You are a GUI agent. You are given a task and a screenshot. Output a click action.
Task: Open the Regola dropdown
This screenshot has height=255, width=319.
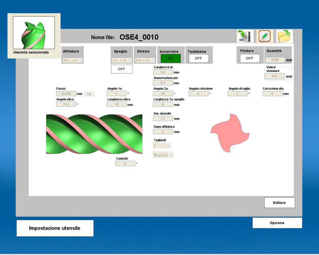pyautogui.click(x=163, y=155)
